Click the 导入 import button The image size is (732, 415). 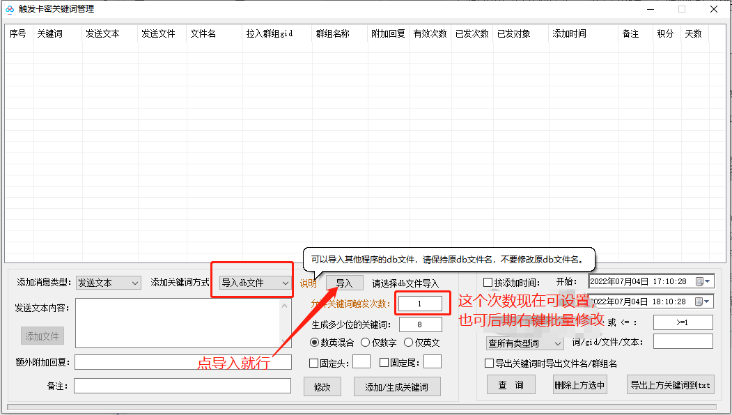click(344, 283)
